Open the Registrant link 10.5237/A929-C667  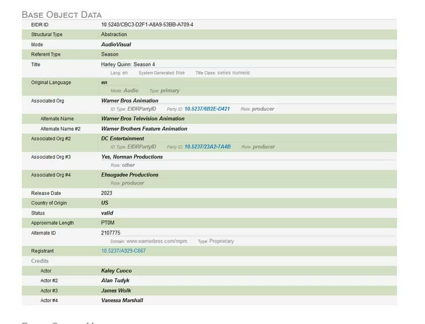pos(123,251)
